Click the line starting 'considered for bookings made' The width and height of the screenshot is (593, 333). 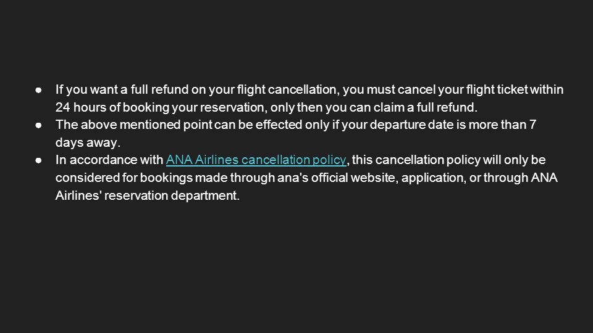[306, 178]
